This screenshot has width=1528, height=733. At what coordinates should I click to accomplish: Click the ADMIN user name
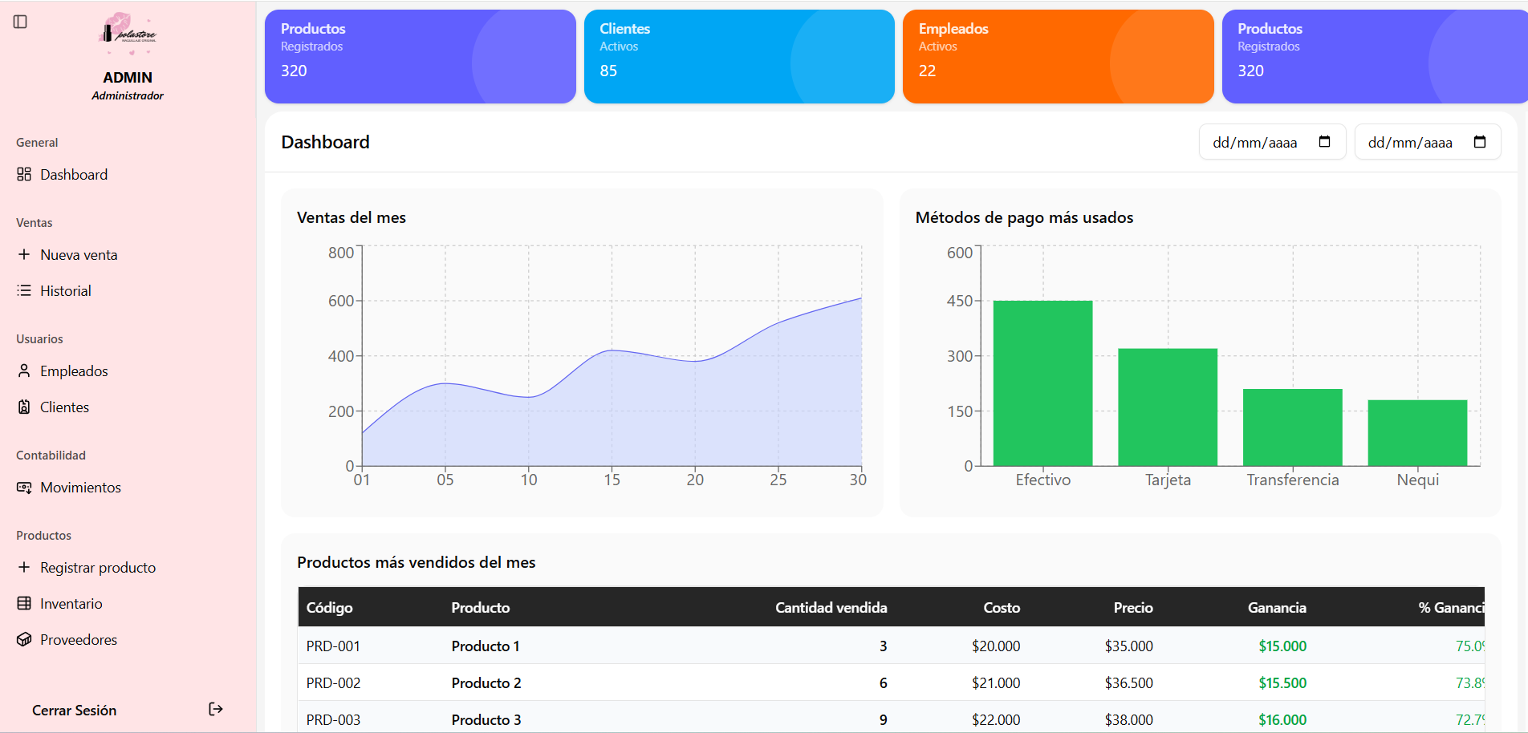pyautogui.click(x=128, y=77)
